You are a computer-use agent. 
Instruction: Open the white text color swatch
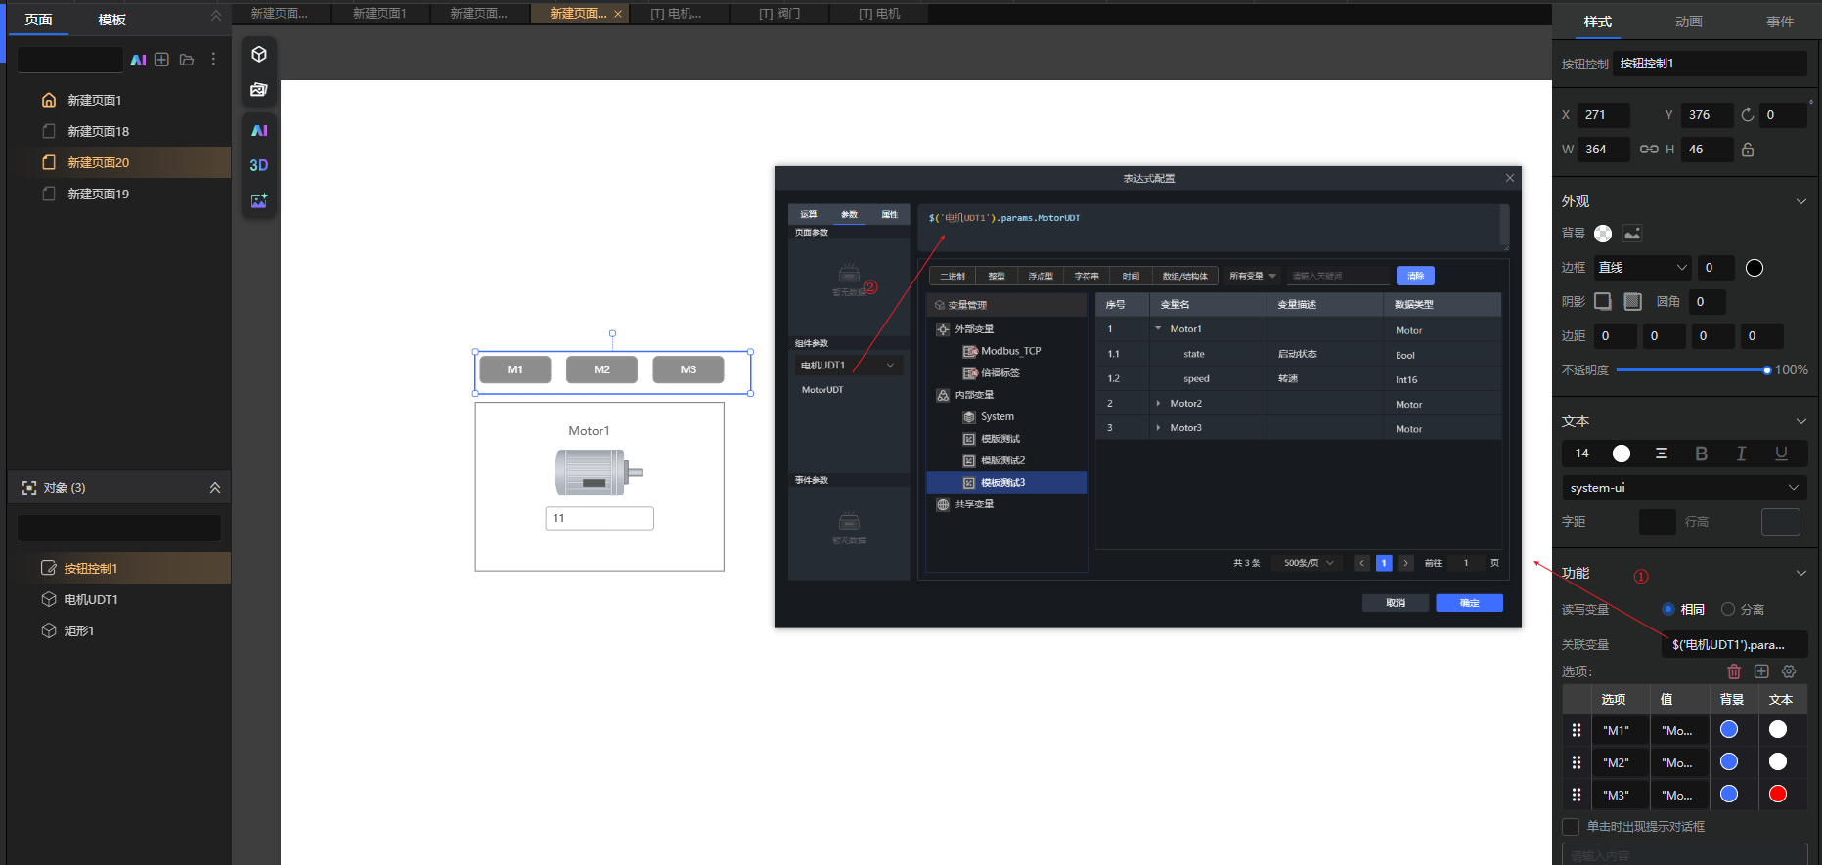(1622, 454)
